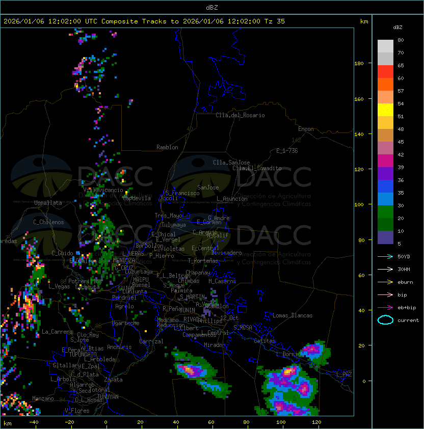The height and width of the screenshot is (429, 424).
Task: Click the E_1-736 label
Action: click(x=287, y=151)
